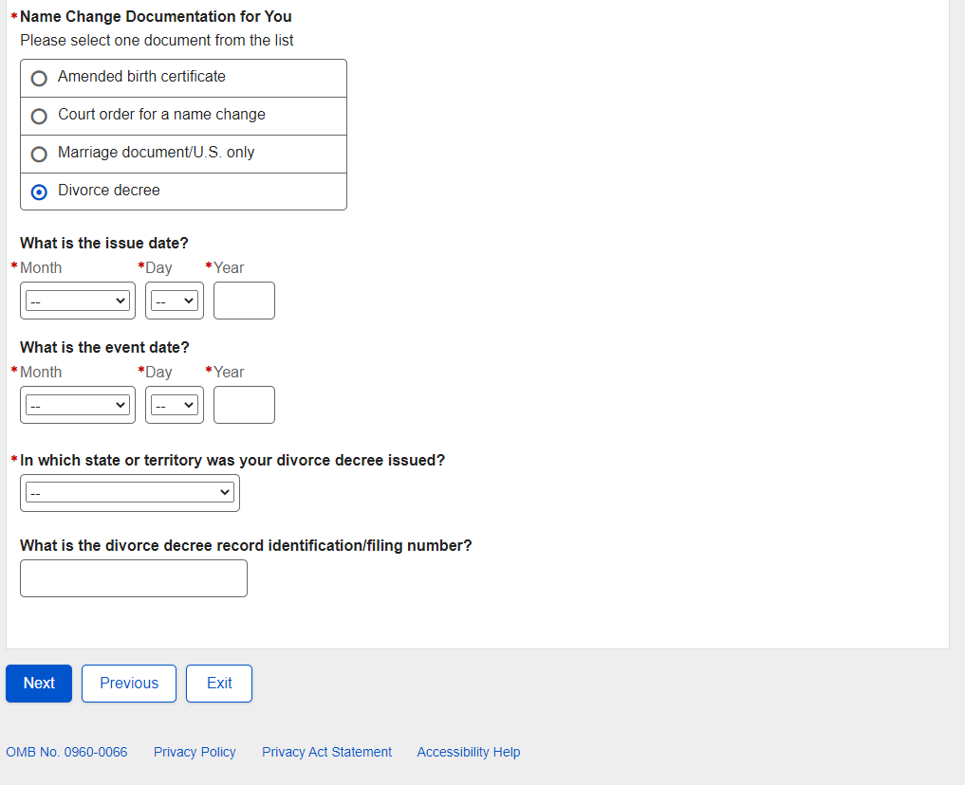
Task: Select Divorce decree radio button
Action: (39, 192)
